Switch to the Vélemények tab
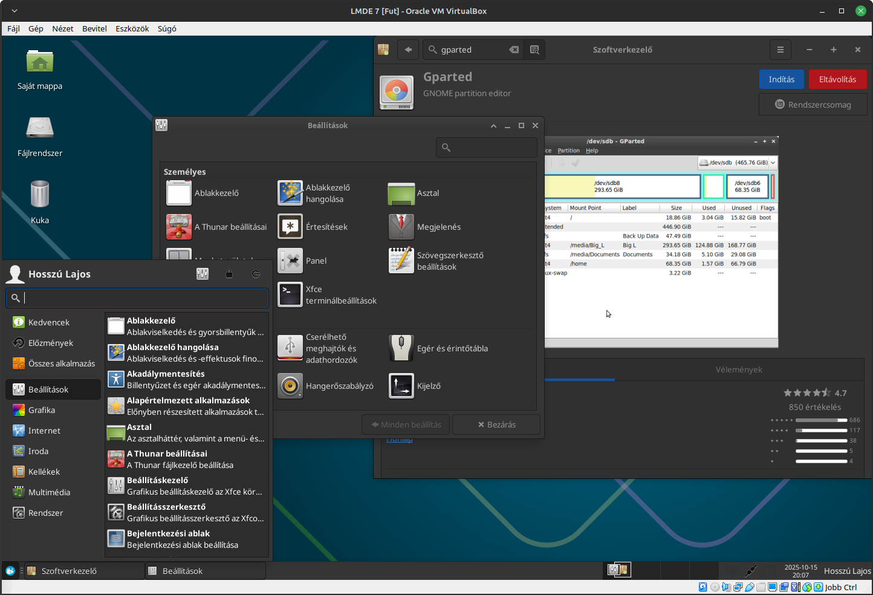Screen dimensions: 873x595 [x=738, y=369]
